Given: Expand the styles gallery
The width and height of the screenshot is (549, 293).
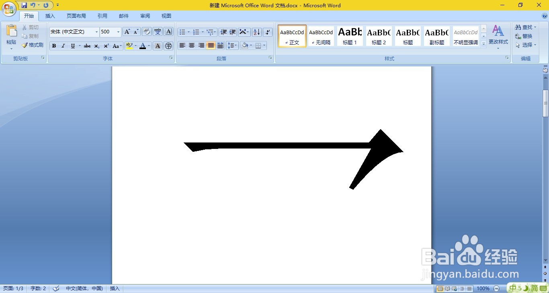Looking at the screenshot, I should click(483, 43).
